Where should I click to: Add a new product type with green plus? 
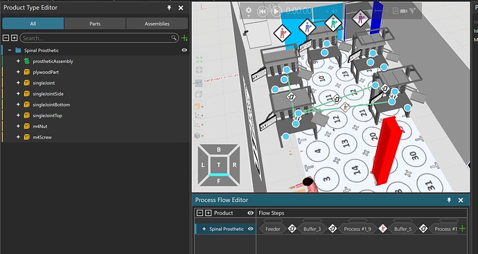click(x=184, y=38)
